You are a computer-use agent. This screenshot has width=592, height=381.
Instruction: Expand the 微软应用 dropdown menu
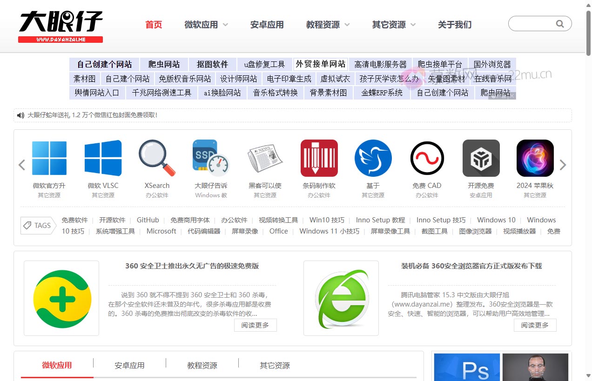coord(206,25)
